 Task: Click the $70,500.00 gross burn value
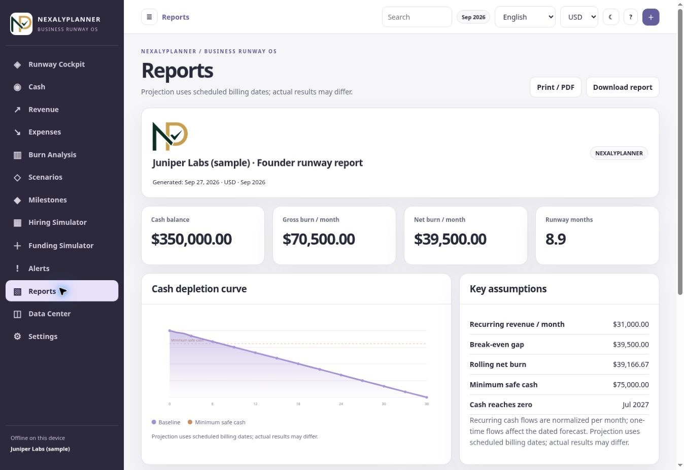tap(319, 239)
